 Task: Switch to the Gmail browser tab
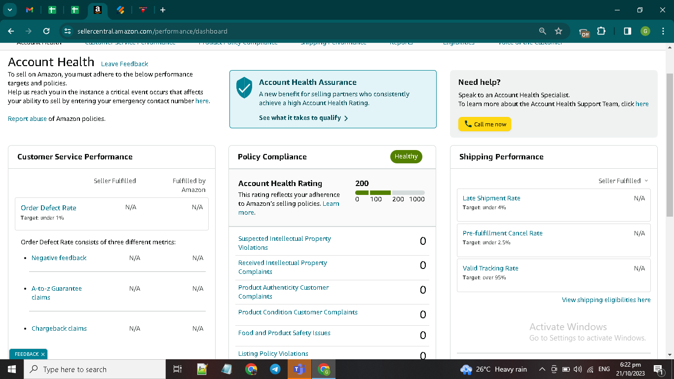pos(30,10)
